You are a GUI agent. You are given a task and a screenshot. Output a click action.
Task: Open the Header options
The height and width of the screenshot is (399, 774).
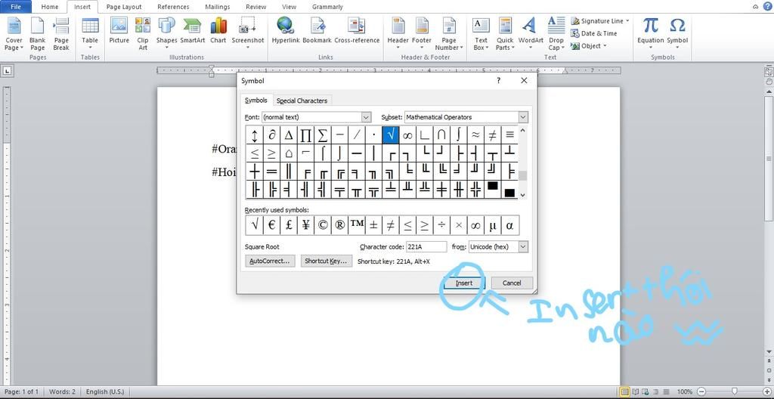click(x=398, y=33)
